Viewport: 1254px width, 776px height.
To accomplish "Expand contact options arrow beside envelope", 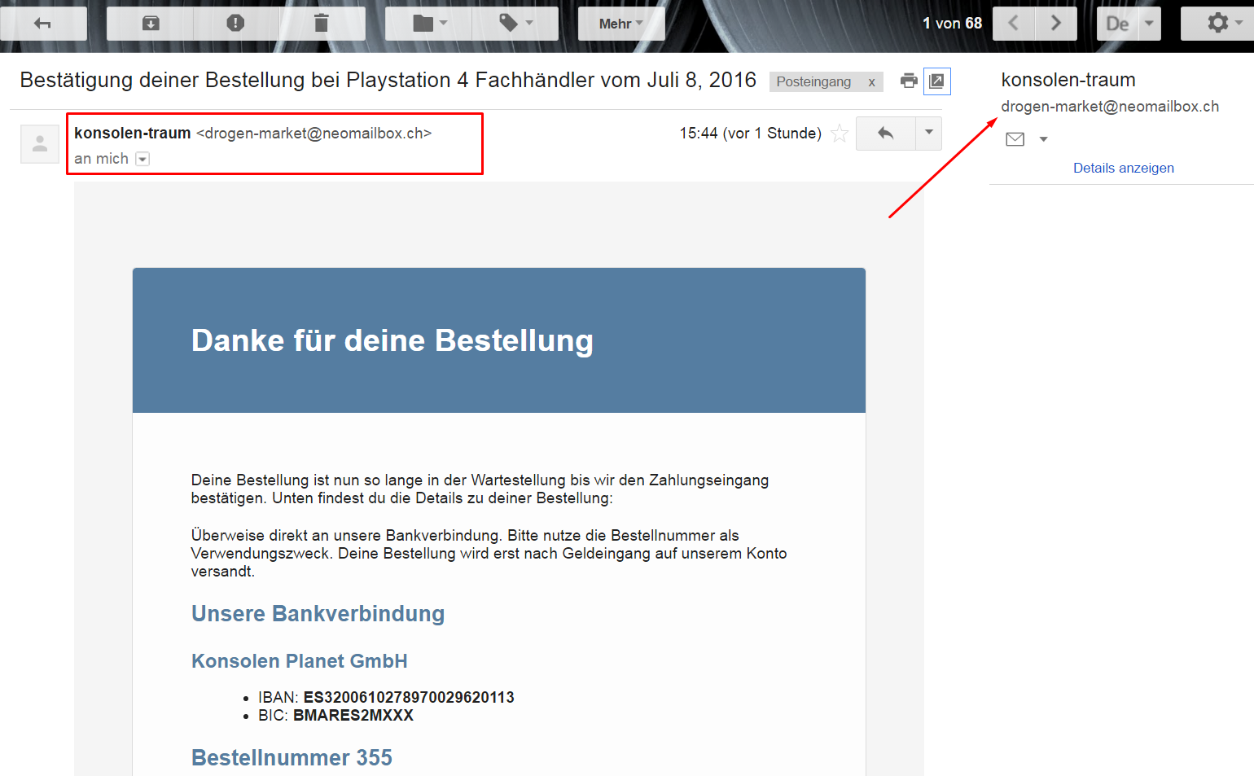I will 1043,139.
